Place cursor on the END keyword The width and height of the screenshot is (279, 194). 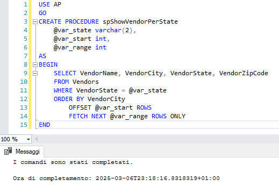click(x=45, y=125)
